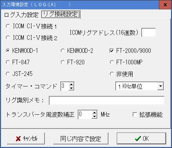This screenshot has height=148, width=172.
Task: Open the 1 KHz単位 dropdown
Action: (160, 86)
